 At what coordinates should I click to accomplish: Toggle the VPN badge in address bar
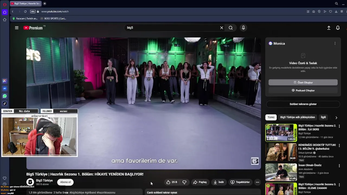(x=33, y=11)
